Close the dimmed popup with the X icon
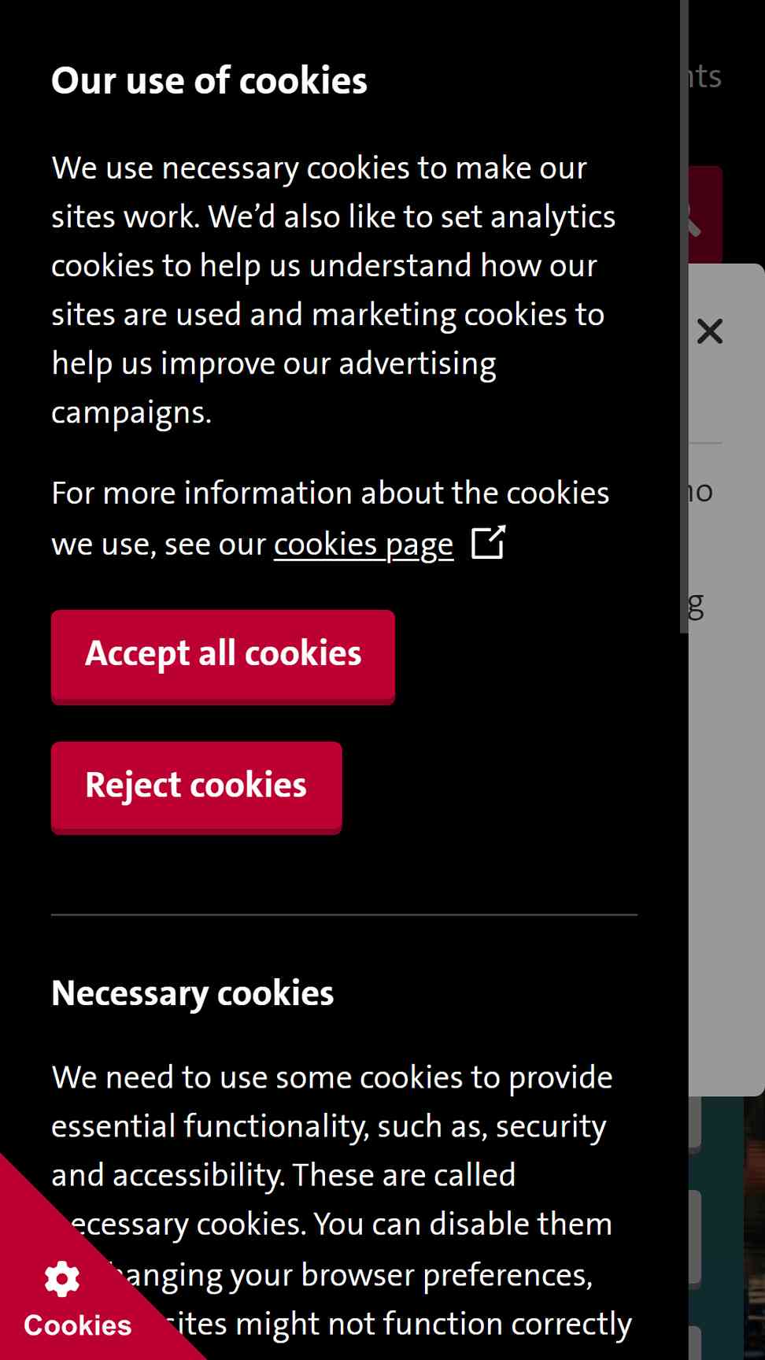This screenshot has height=1360, width=765. (710, 332)
